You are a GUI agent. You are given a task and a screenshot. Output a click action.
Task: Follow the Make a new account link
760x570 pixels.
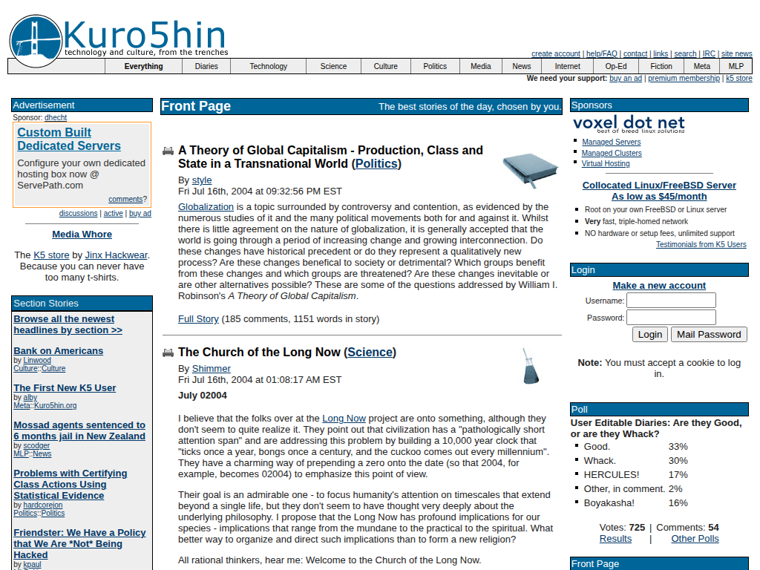tap(659, 286)
